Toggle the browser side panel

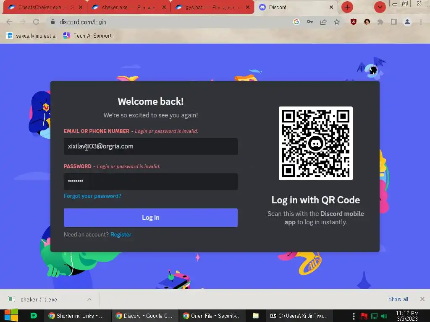[x=394, y=22]
